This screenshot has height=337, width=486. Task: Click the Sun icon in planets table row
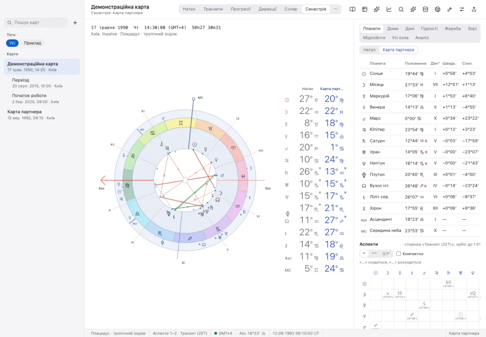coord(364,74)
